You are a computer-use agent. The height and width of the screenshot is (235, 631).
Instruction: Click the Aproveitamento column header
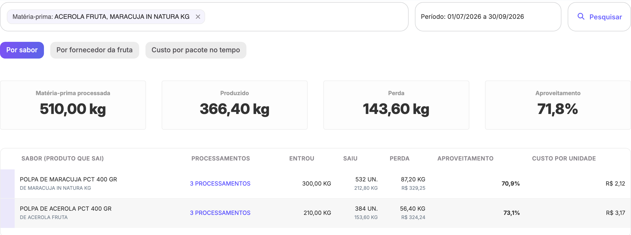click(465, 158)
